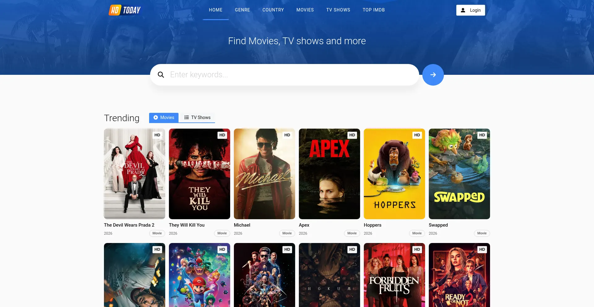Click the Trending section heading
594x307 pixels.
click(x=122, y=118)
